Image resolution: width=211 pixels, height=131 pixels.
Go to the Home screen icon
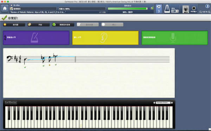(5, 8)
